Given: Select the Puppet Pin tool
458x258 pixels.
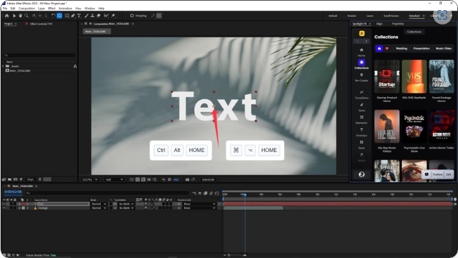Looking at the screenshot, I should (113, 15).
